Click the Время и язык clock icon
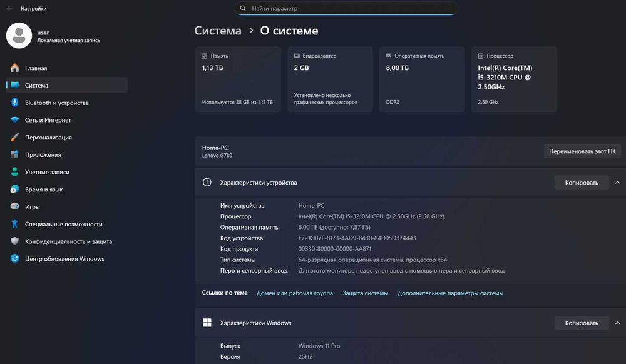This screenshot has width=626, height=364. (x=15, y=189)
